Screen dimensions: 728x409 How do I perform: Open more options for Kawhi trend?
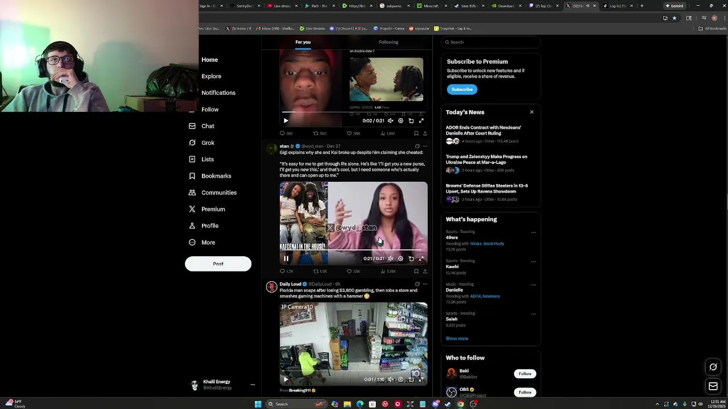point(533,261)
